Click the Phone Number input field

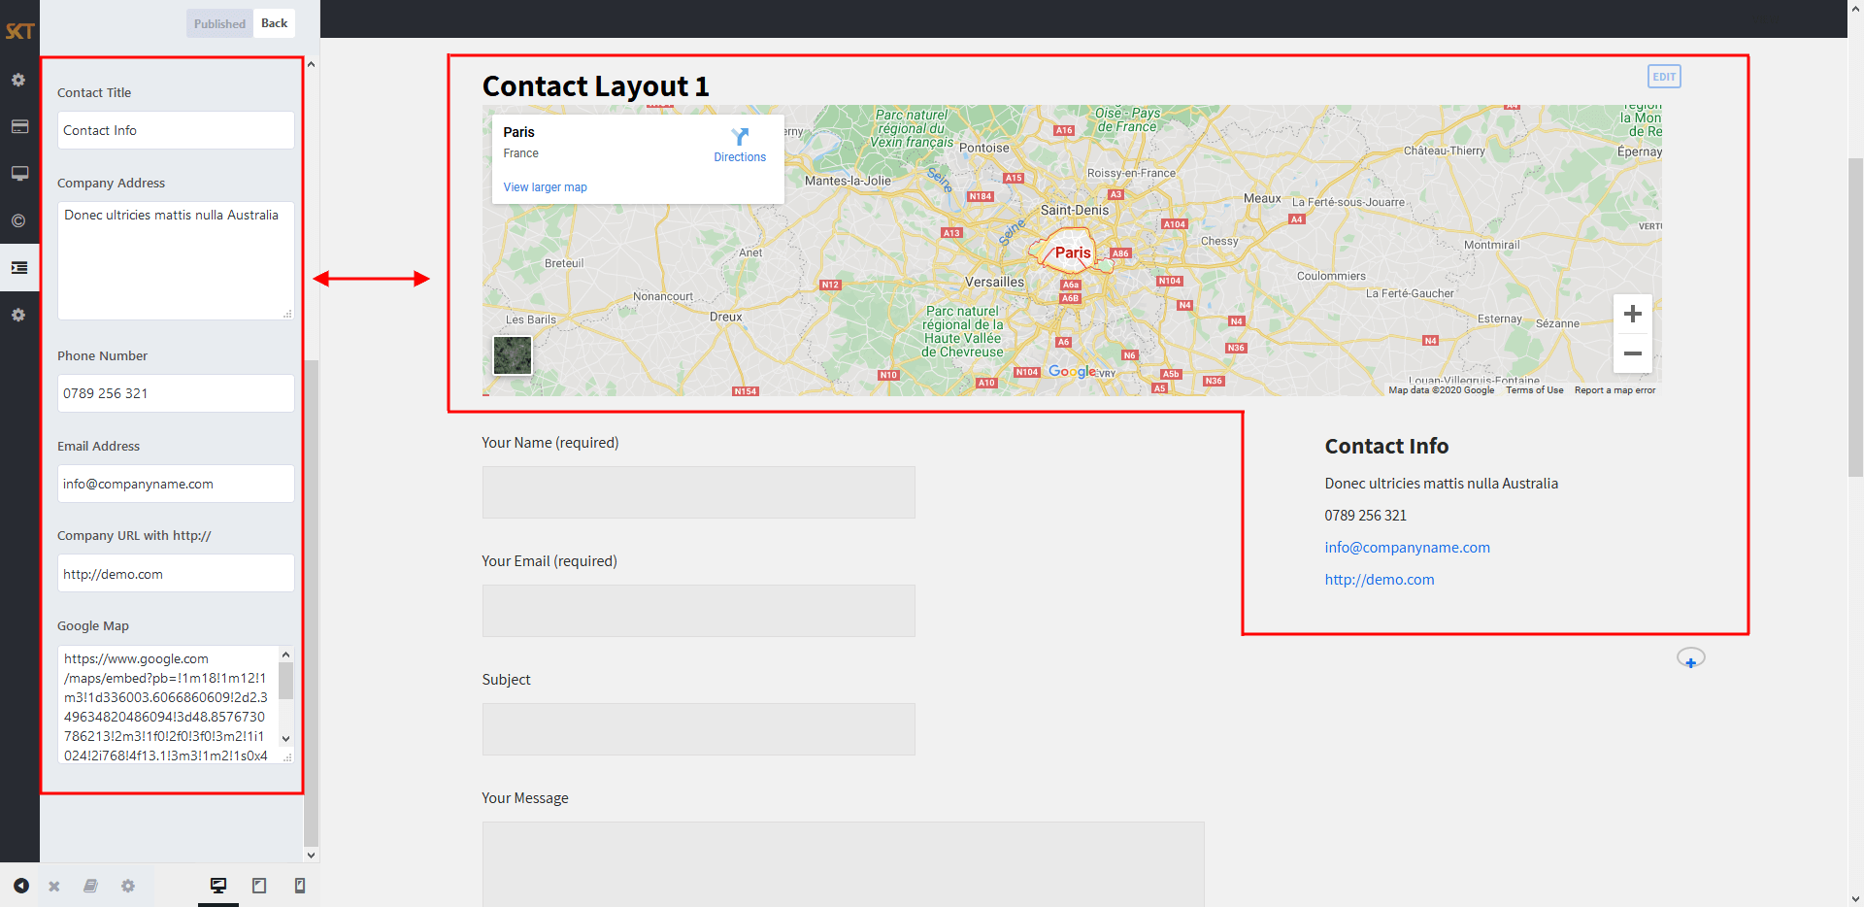tap(176, 393)
